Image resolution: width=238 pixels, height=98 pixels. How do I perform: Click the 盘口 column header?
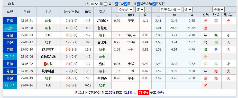click(131, 15)
